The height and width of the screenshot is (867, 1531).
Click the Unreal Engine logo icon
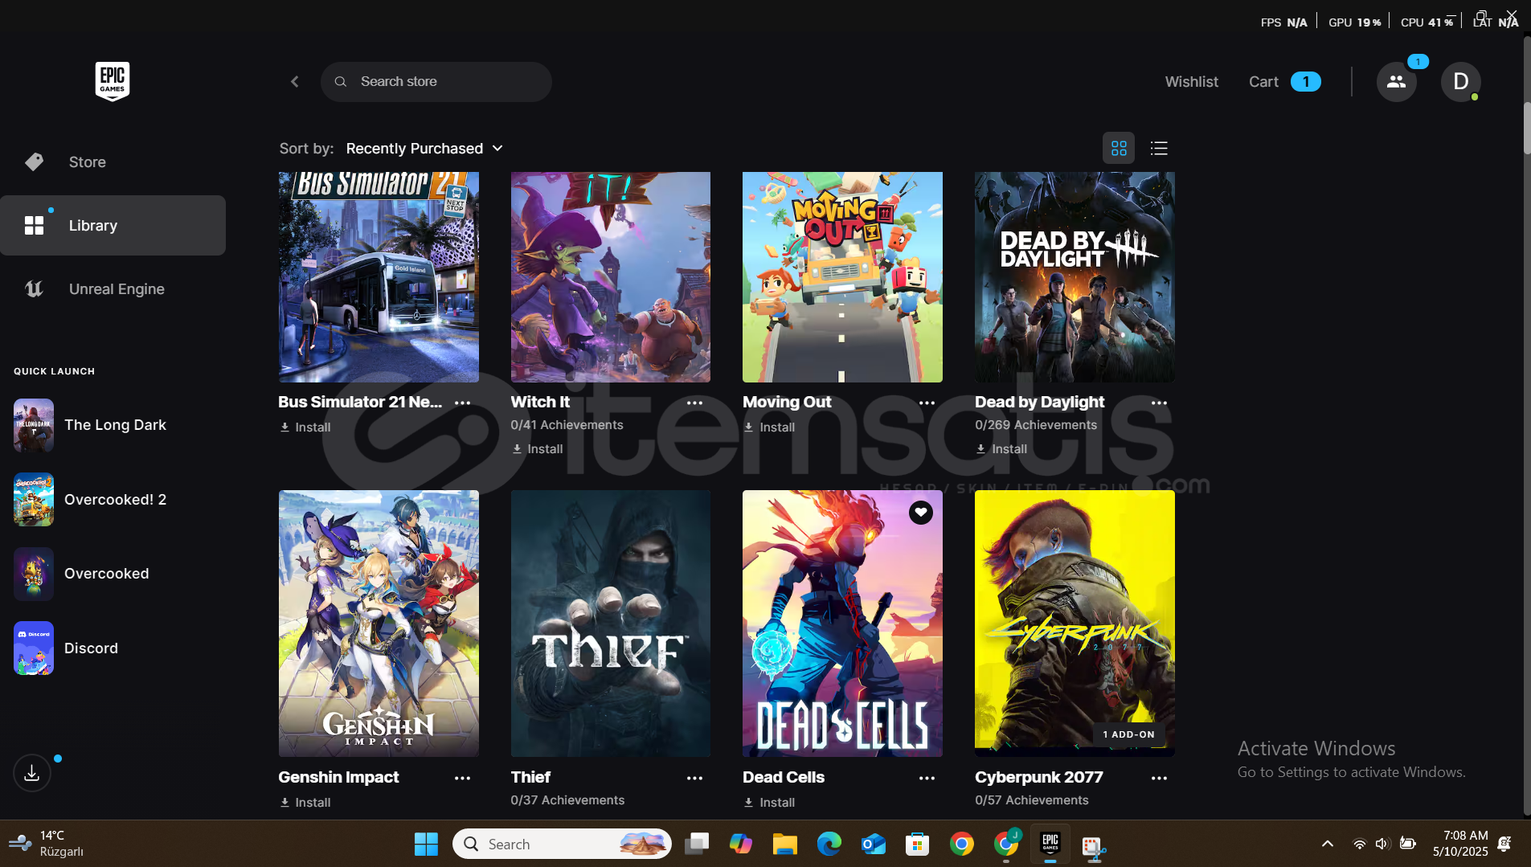click(34, 289)
